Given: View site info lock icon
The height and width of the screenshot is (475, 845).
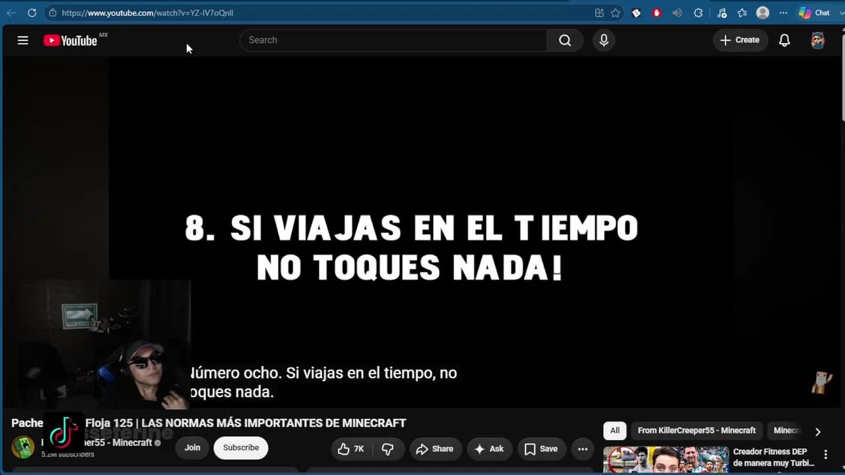Looking at the screenshot, I should (x=53, y=13).
